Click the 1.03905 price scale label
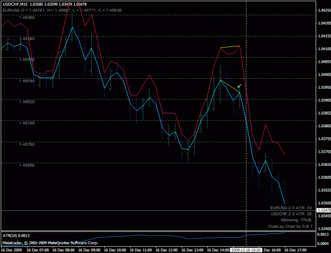Image resolution: width=331 pixels, height=253 pixels. pos(325,100)
